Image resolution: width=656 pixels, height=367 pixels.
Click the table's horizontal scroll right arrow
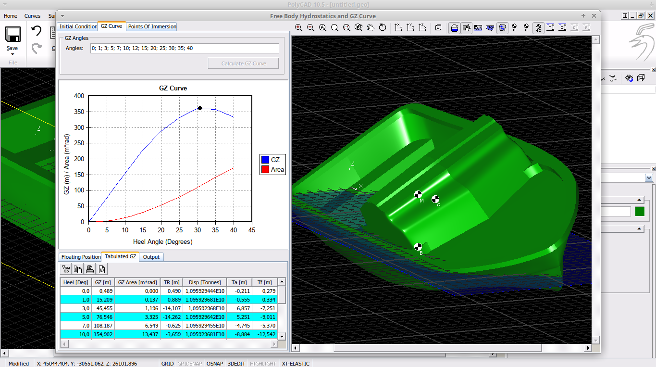coord(274,344)
